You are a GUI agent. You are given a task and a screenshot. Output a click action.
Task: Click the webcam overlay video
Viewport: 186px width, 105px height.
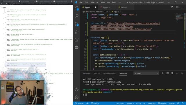coord(22,92)
